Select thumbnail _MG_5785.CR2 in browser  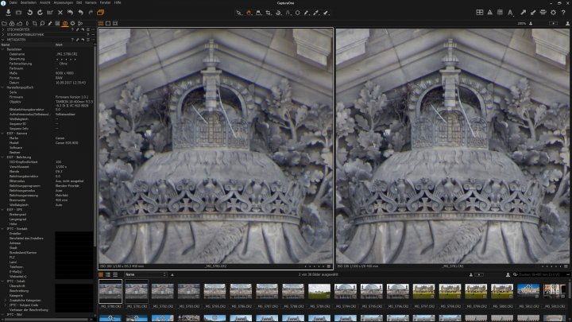(x=216, y=291)
